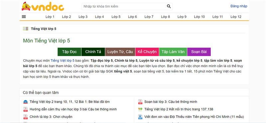266x123 pixels.
Task: Open the Lớp 2 menu
Action: (66, 17)
